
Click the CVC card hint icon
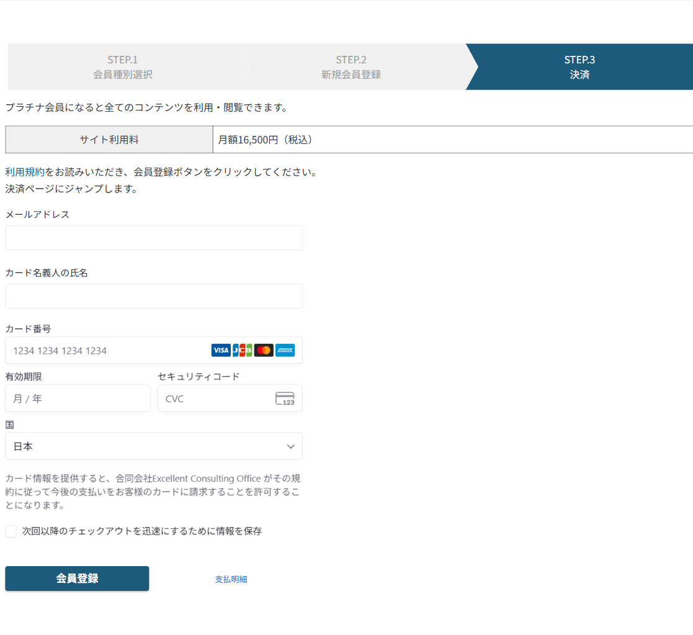(285, 399)
